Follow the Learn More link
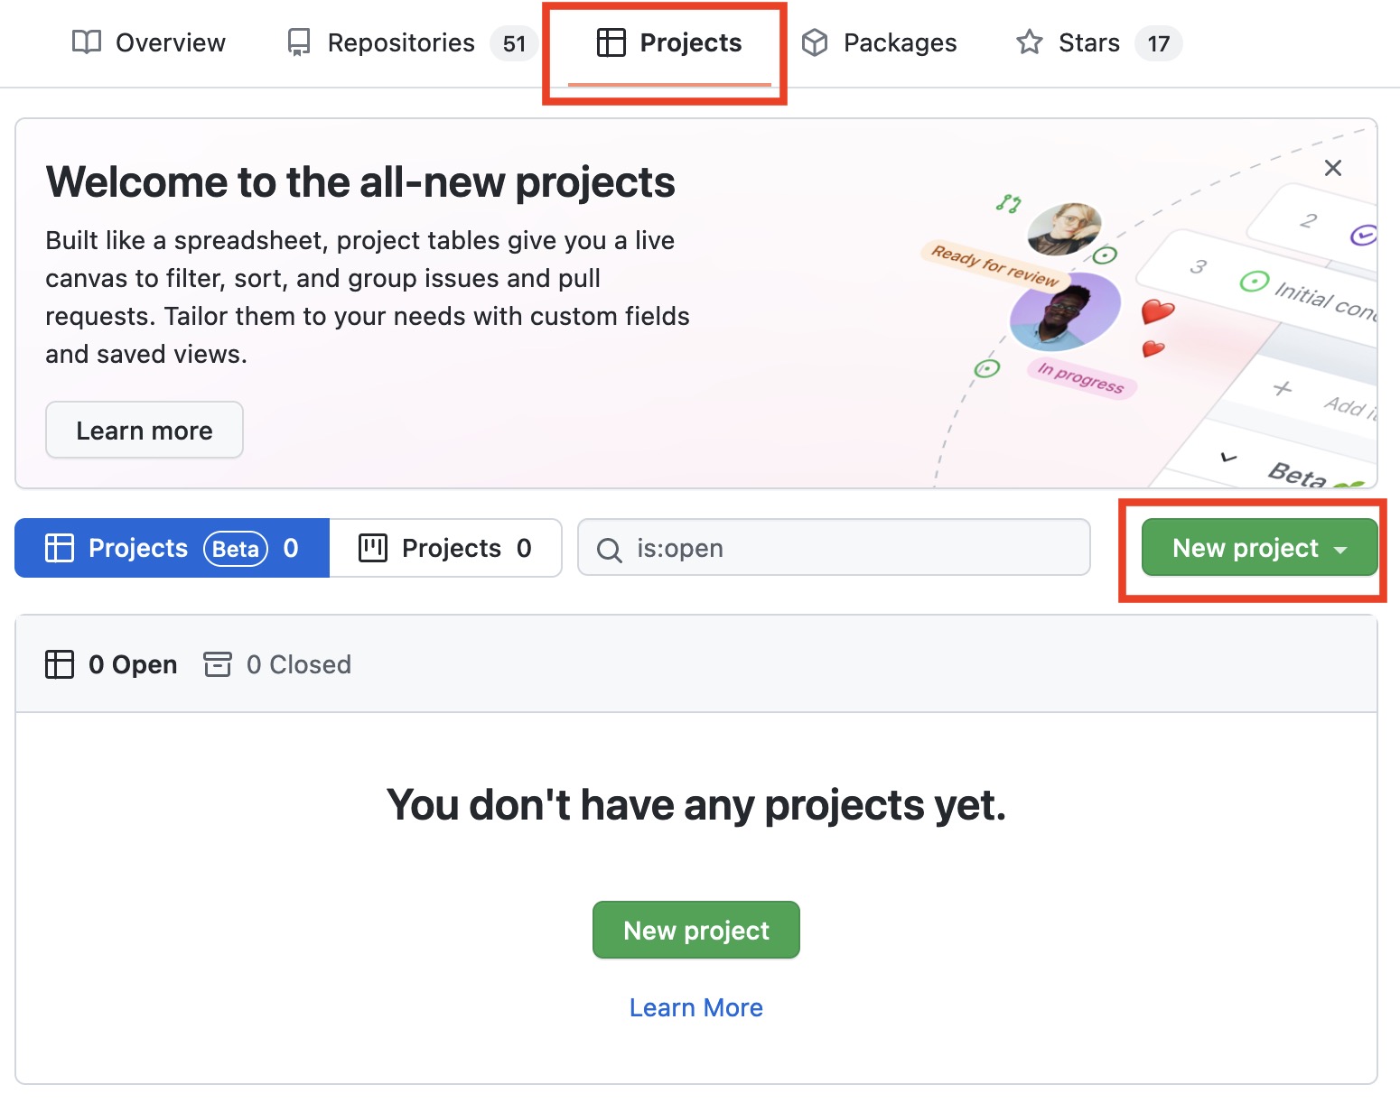 [696, 1007]
